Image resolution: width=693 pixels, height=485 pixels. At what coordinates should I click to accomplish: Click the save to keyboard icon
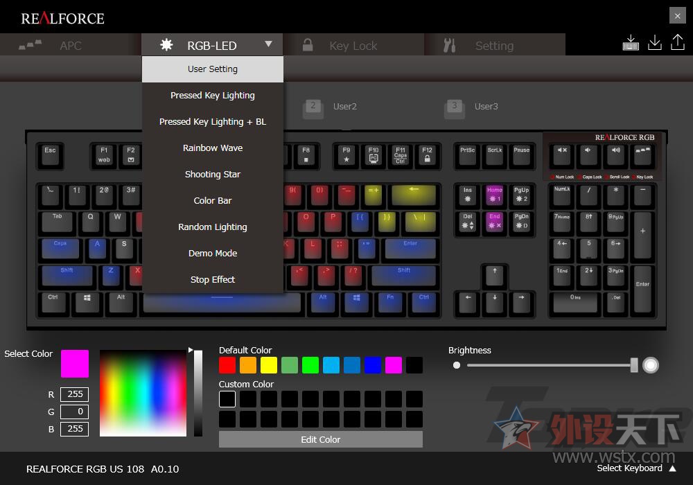click(x=631, y=43)
